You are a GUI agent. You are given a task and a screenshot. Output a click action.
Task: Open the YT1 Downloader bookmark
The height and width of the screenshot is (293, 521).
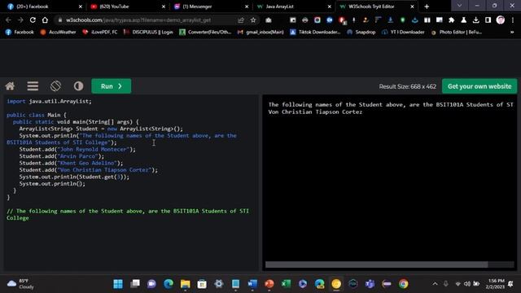[x=403, y=33]
